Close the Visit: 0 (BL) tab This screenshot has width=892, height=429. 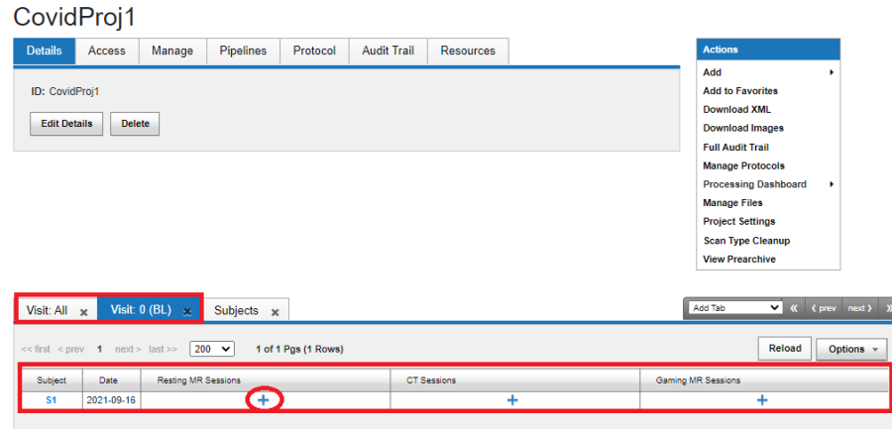pos(187,312)
